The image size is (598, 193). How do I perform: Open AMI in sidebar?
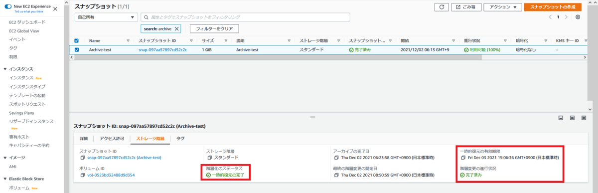click(13, 167)
